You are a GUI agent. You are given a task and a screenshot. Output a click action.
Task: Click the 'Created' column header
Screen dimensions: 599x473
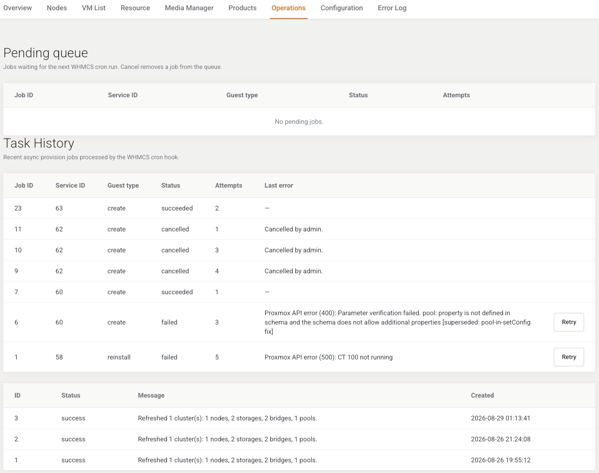pyautogui.click(x=482, y=395)
